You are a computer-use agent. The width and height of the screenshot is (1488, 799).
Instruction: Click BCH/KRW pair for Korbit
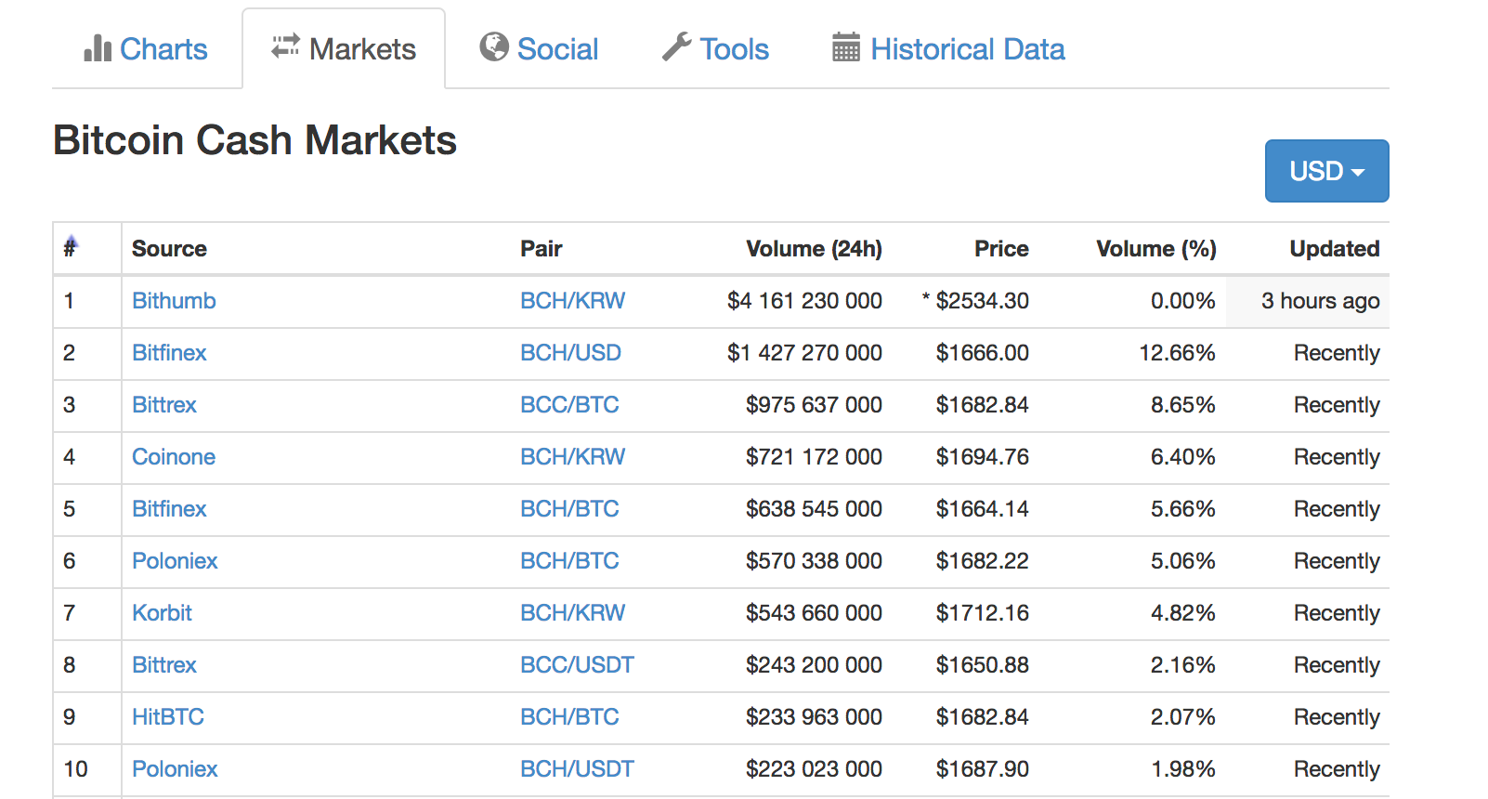[572, 613]
